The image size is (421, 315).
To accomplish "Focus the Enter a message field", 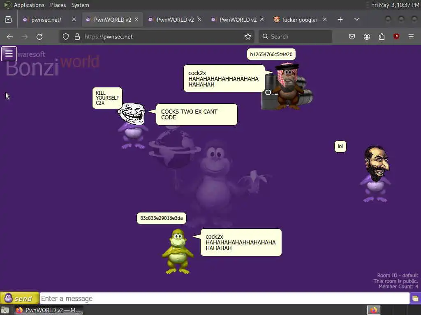I will tap(224, 299).
